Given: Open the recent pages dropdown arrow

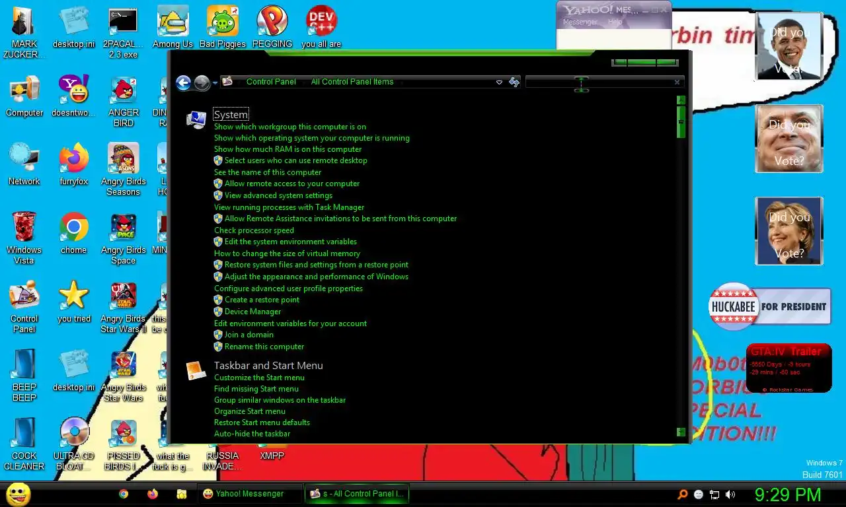Looking at the screenshot, I should pyautogui.click(x=215, y=84).
